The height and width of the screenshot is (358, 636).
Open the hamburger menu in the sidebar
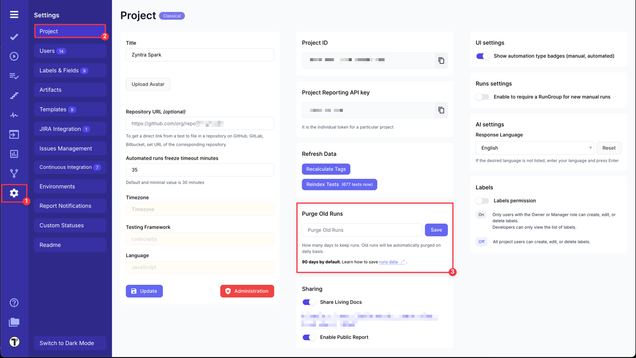14,14
